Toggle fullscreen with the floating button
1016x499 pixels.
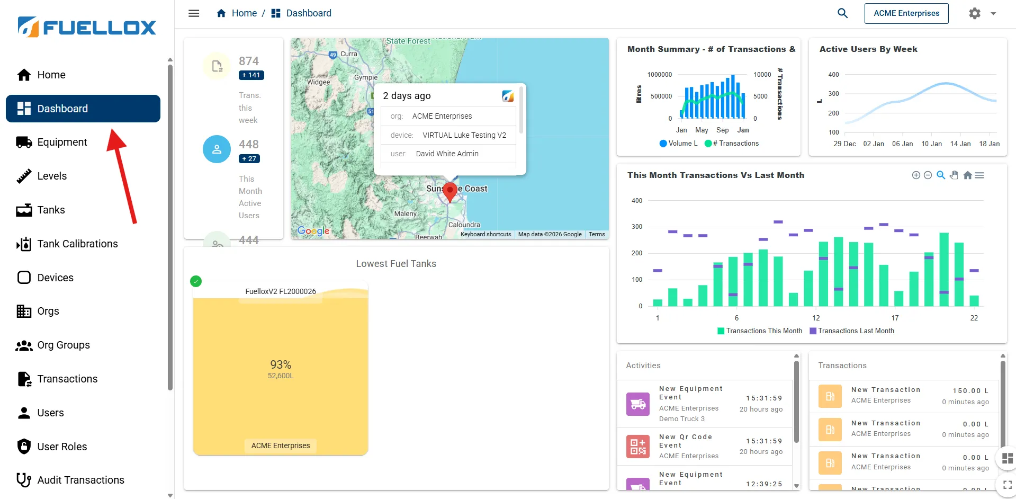click(1007, 485)
